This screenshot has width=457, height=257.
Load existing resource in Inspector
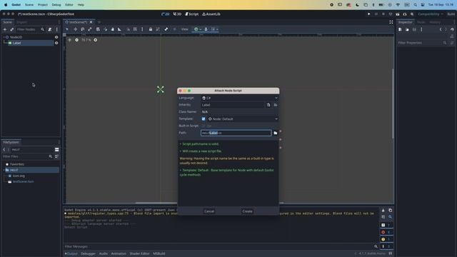(x=407, y=29)
